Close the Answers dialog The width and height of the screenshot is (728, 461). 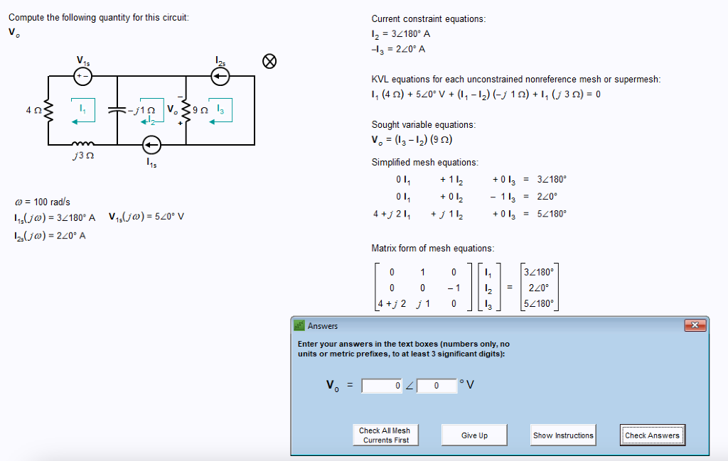695,325
